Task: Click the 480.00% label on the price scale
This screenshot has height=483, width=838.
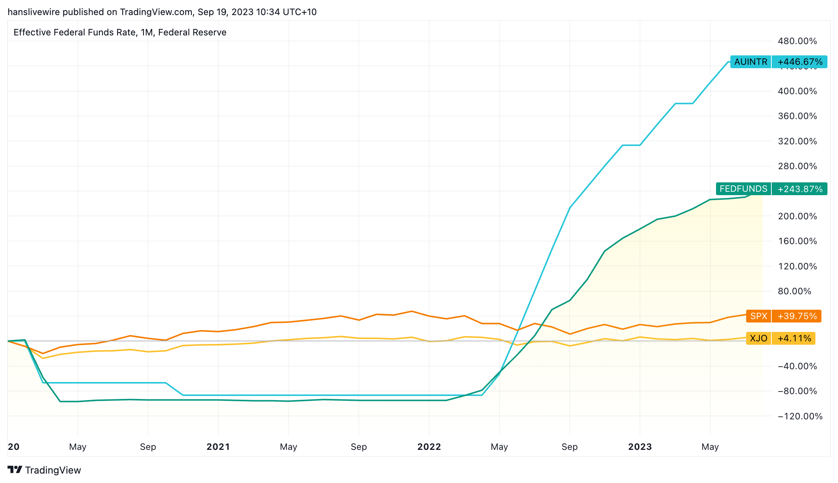Action: point(797,41)
